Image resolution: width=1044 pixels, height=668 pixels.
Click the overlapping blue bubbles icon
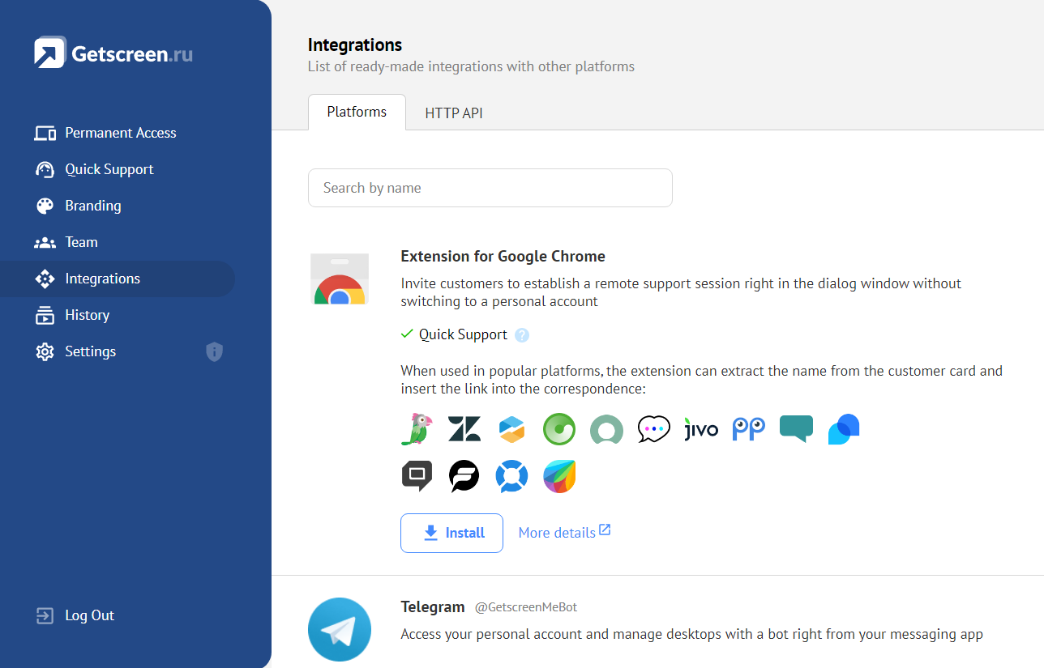click(x=844, y=429)
